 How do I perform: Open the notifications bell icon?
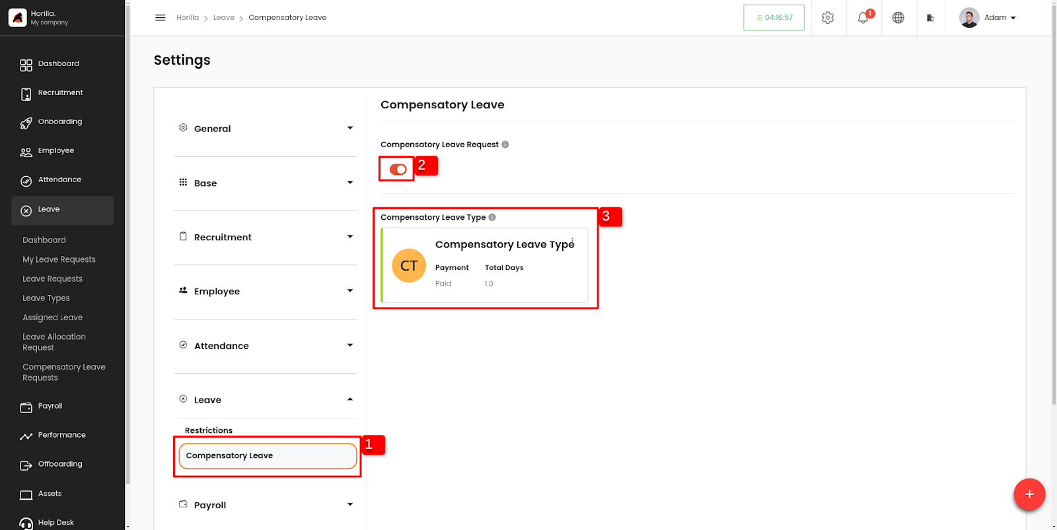(x=863, y=18)
